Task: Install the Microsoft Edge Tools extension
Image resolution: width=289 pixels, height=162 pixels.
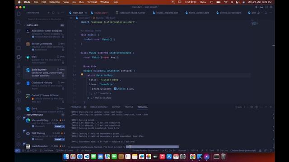Action: tap(58, 126)
